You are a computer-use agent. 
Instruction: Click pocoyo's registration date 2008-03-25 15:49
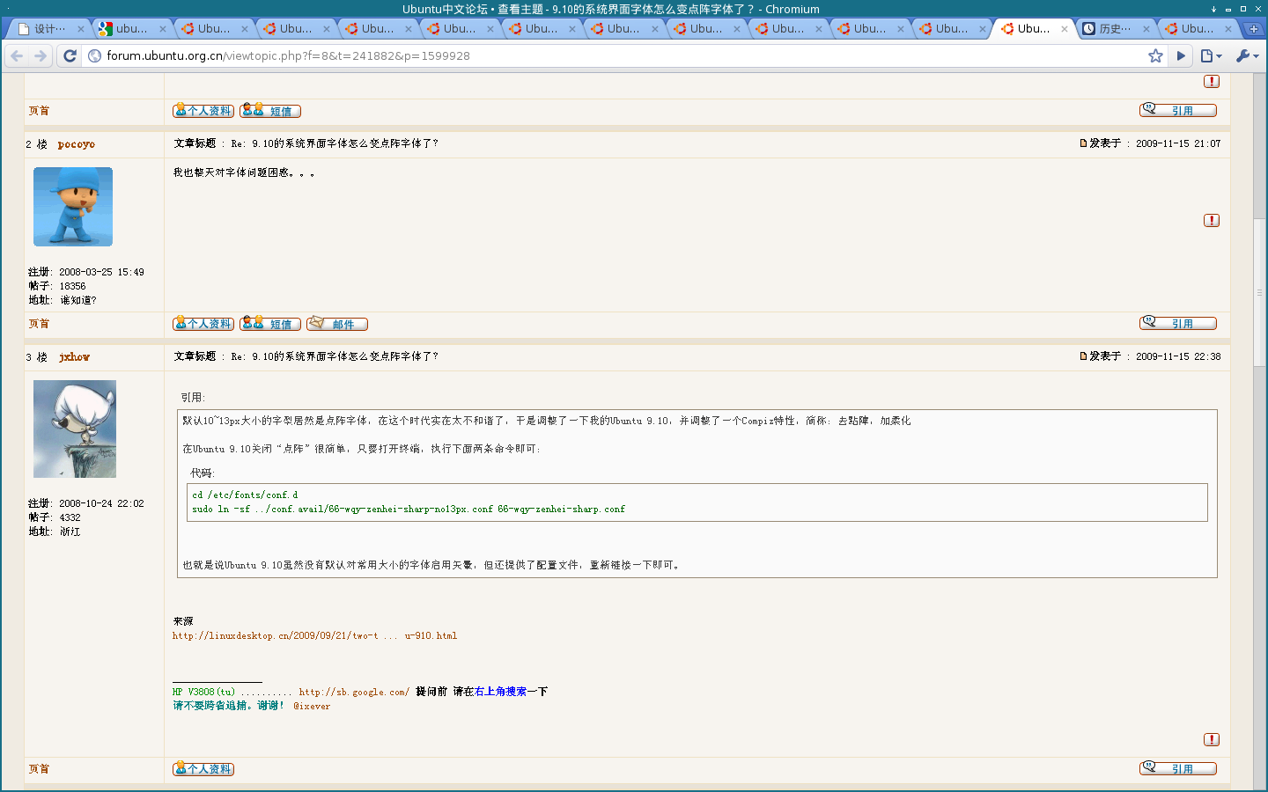[102, 272]
